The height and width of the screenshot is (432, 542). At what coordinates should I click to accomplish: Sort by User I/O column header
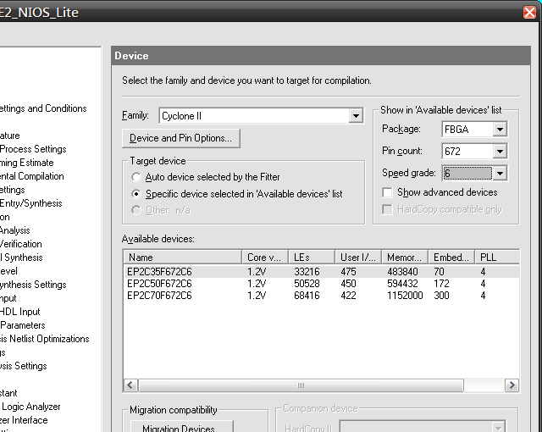pyautogui.click(x=358, y=258)
